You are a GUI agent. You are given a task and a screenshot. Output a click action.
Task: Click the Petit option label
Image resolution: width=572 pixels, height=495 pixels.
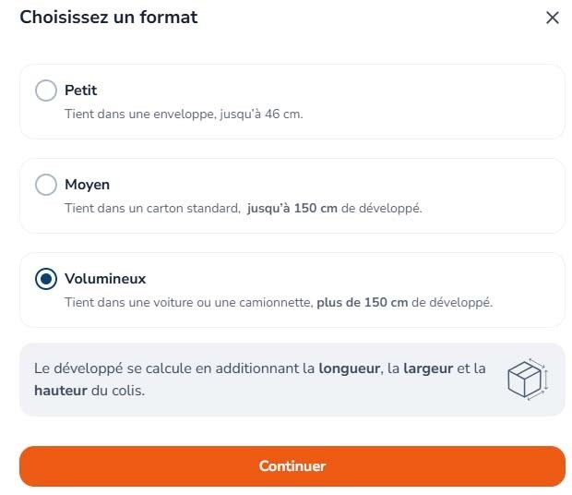point(80,91)
